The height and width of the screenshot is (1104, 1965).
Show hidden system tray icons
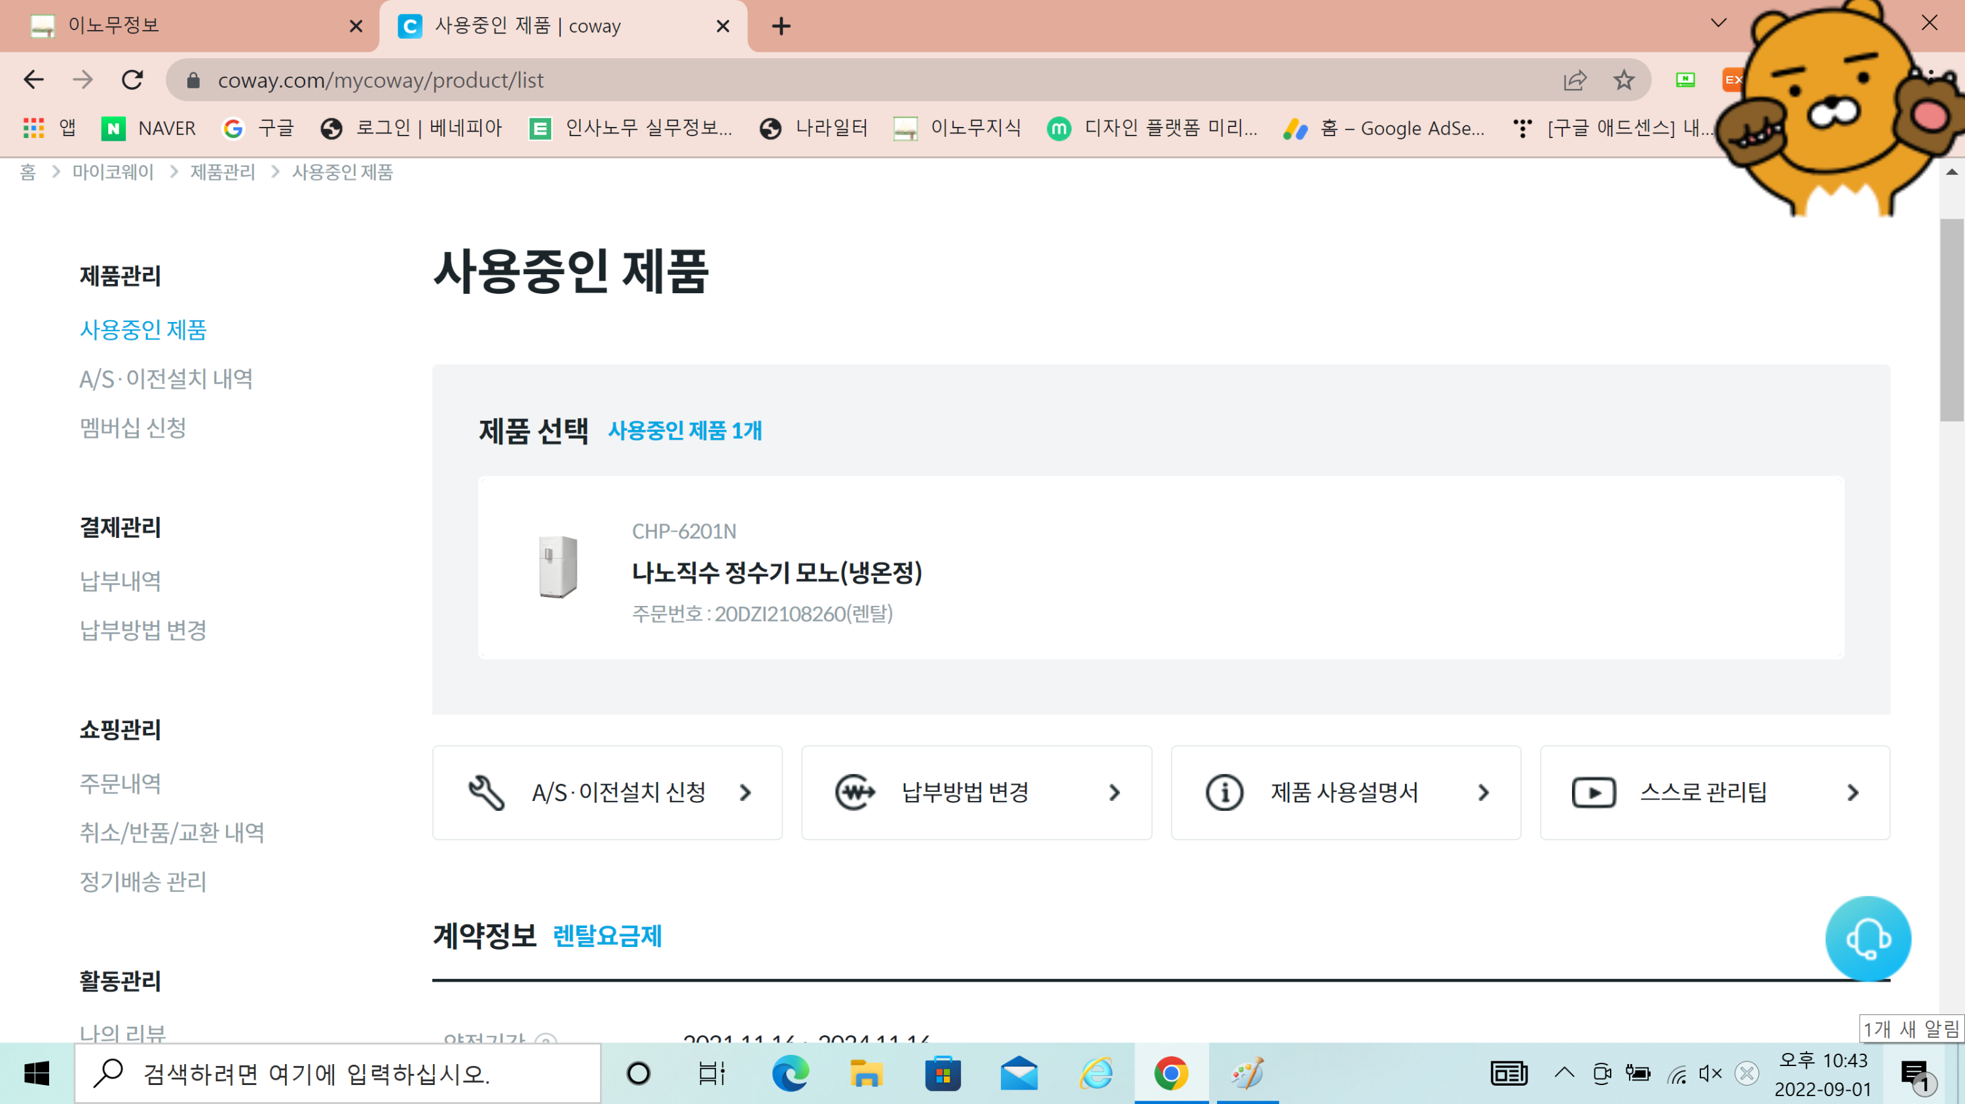(x=1565, y=1073)
